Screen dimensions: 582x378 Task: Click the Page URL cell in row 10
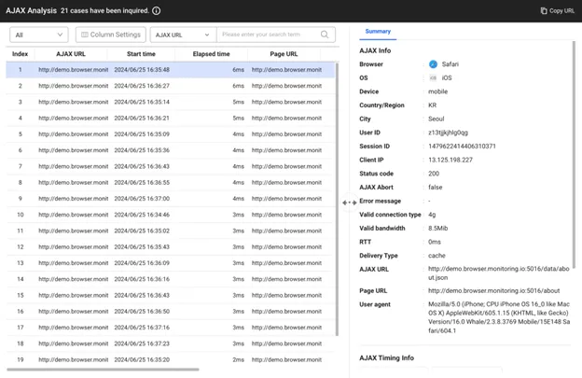click(x=286, y=215)
